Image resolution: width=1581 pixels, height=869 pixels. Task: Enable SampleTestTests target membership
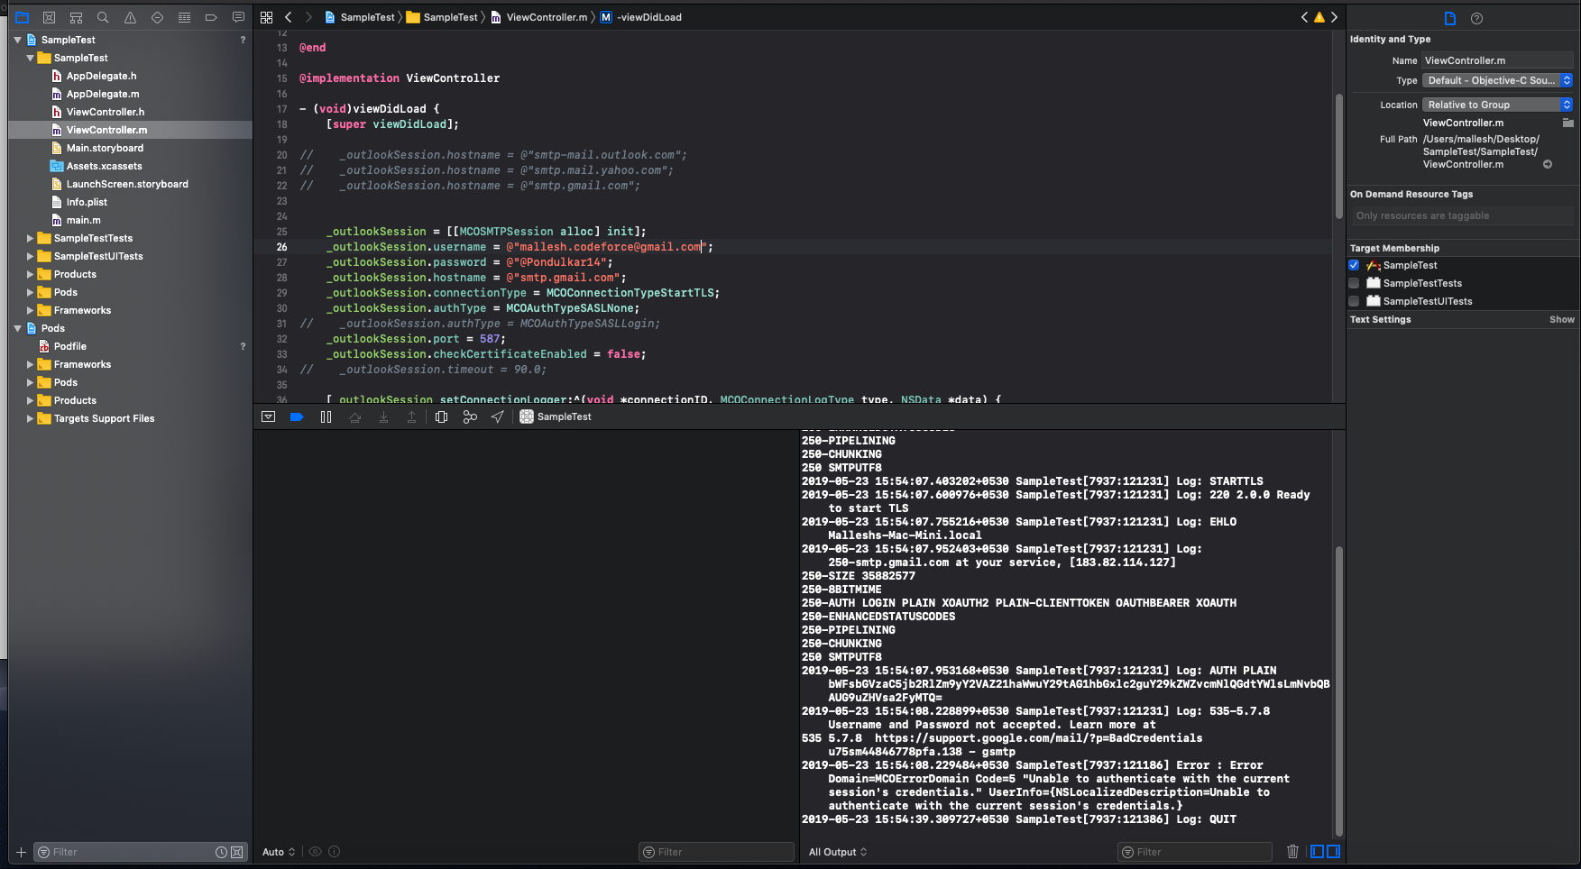(x=1354, y=282)
